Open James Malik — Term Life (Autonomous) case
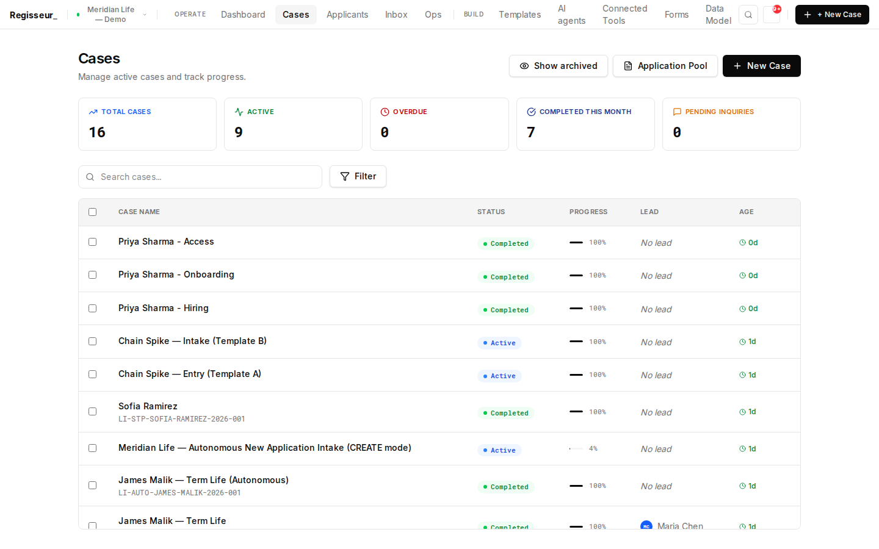The image size is (879, 549). point(204,480)
